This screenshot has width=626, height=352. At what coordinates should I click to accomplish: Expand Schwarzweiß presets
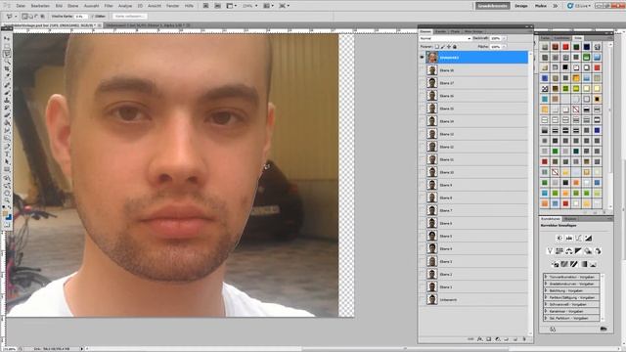pos(546,304)
